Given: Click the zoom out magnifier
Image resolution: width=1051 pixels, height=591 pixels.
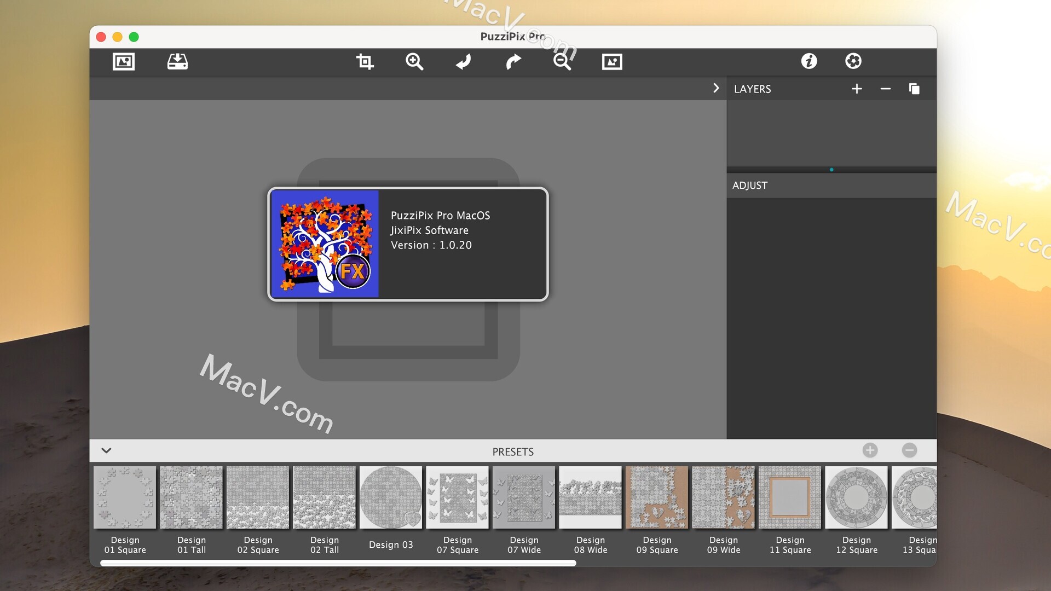Looking at the screenshot, I should click(x=562, y=61).
